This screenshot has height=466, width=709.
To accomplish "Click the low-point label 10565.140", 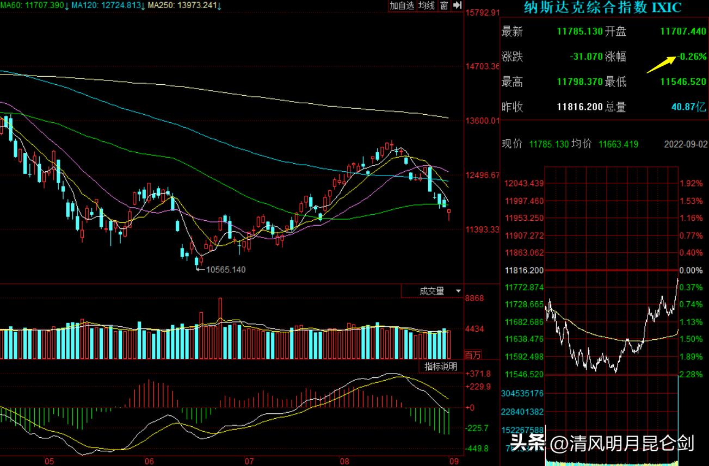I will tap(225, 269).
